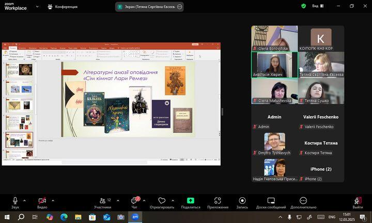Open Microsoft Edge from taskbar
The width and height of the screenshot is (372, 223).
point(64,217)
